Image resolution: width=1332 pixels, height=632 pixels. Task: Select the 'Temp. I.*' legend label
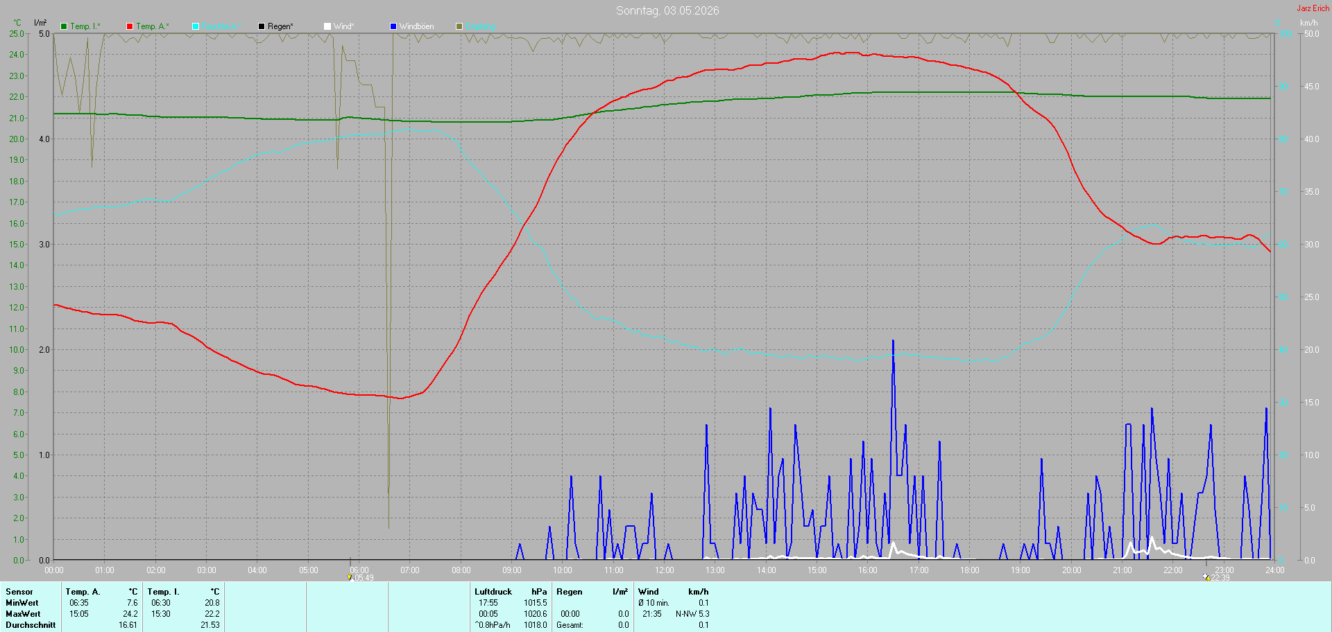coord(85,26)
